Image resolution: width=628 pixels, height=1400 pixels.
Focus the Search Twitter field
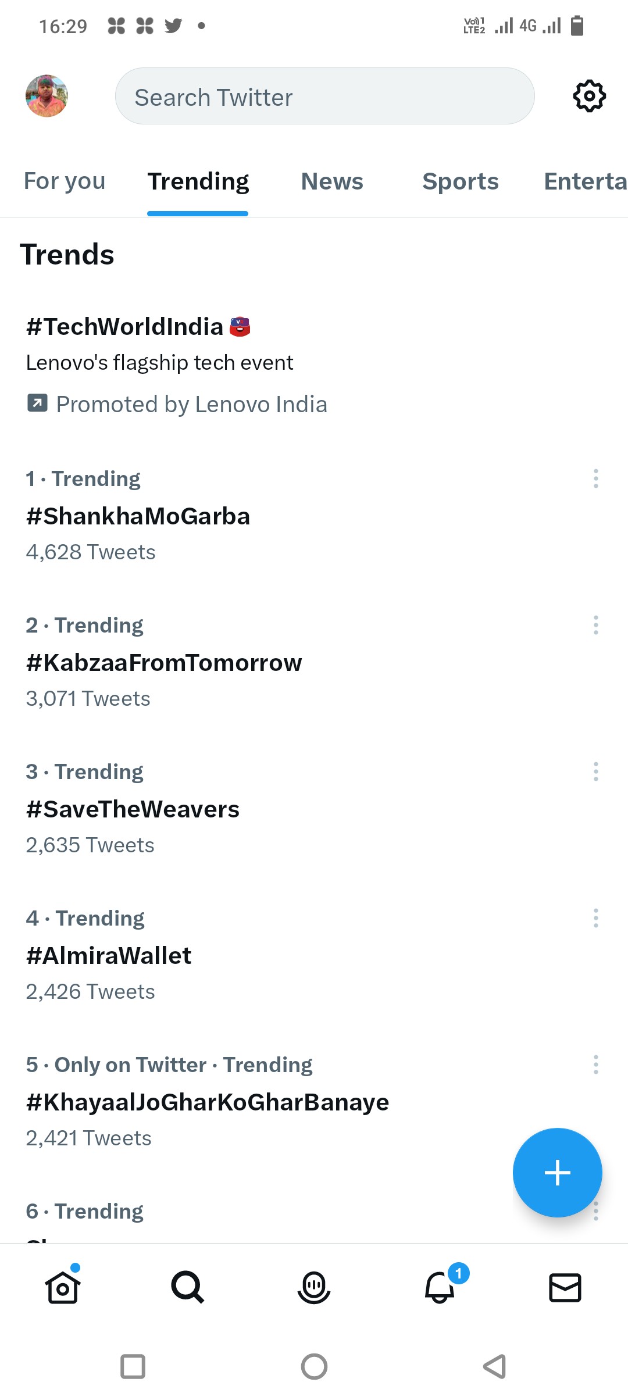pyautogui.click(x=324, y=97)
